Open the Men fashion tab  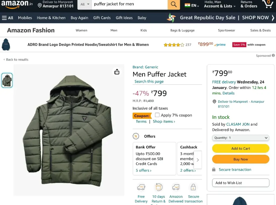pos(114,30)
